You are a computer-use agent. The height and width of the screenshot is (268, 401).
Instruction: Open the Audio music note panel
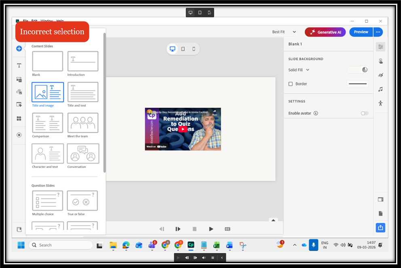380,89
